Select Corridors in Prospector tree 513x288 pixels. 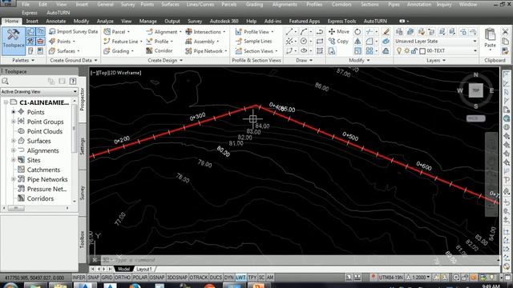(40, 198)
